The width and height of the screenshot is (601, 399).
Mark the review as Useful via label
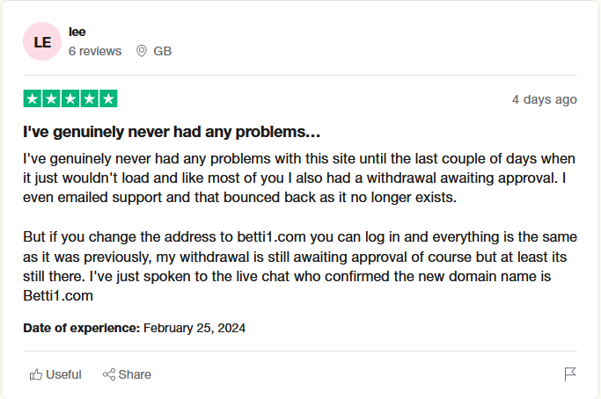[63, 374]
